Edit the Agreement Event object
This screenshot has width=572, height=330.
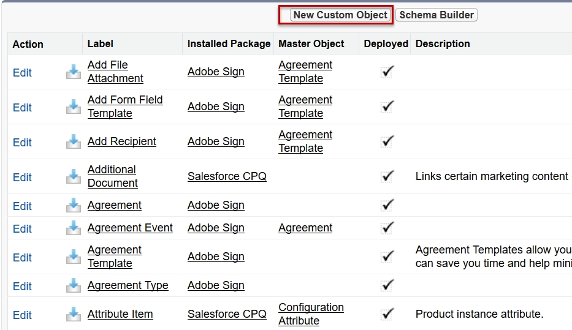click(x=22, y=229)
